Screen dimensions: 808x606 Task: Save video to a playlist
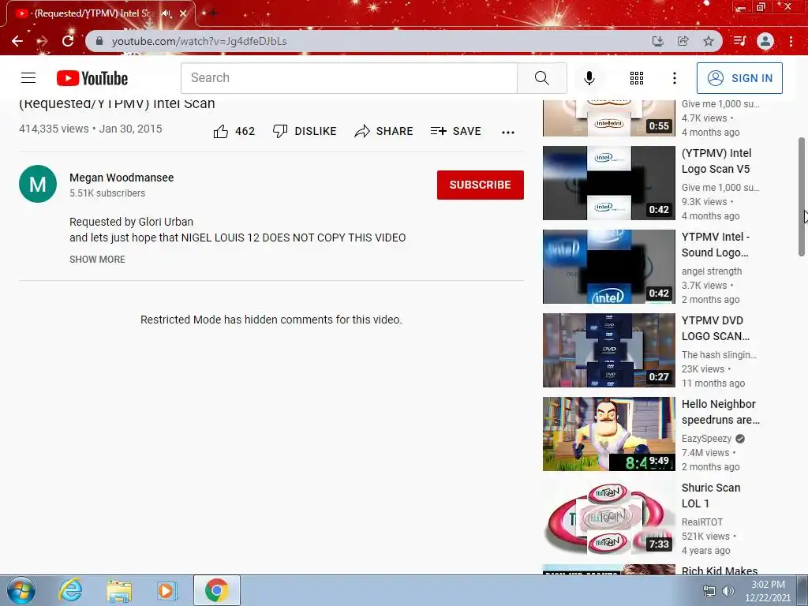coord(455,132)
